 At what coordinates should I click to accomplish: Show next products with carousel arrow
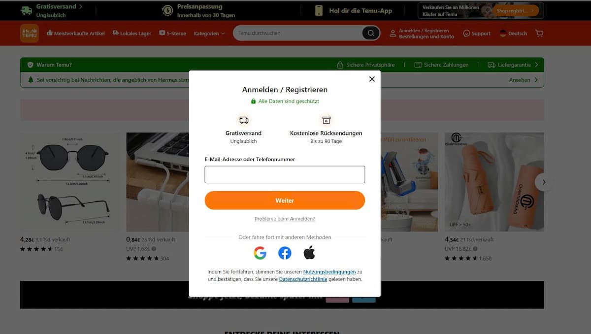pyautogui.click(x=544, y=182)
